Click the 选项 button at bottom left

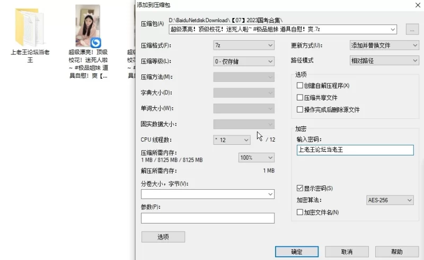[x=163, y=237]
